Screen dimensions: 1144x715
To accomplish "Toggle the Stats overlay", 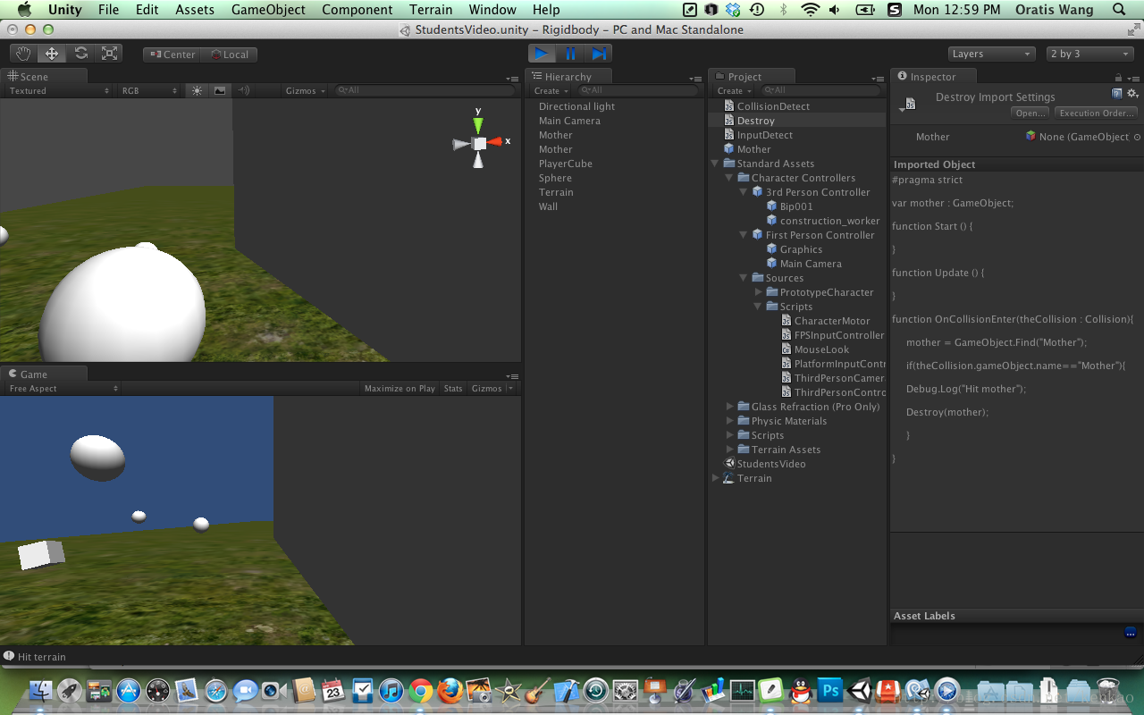I will pyautogui.click(x=453, y=389).
